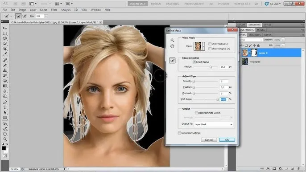The image size is (306, 172).
Task: Open the brush Size dropdown arrow
Action: coord(46,16)
